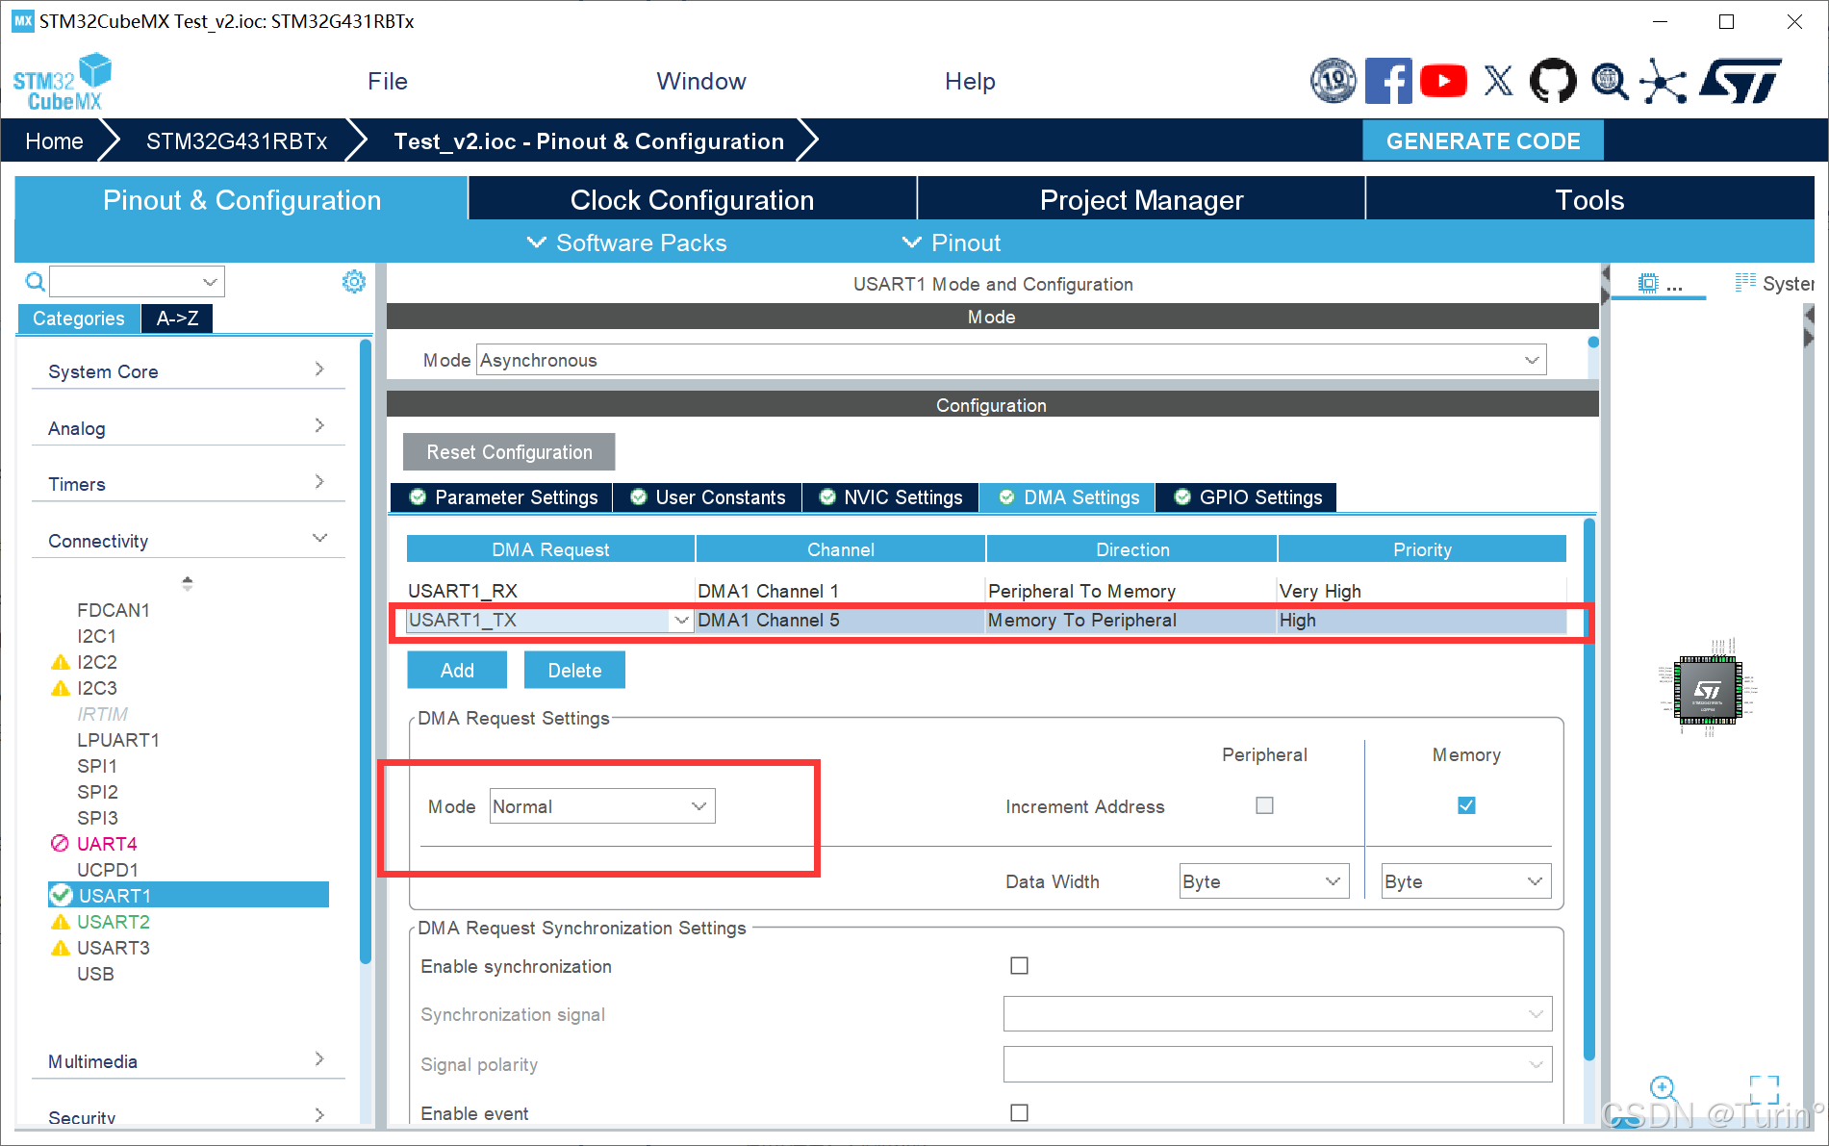This screenshot has height=1146, width=1829.
Task: Click the zoom-in icon under chip view
Action: pos(1664,1089)
